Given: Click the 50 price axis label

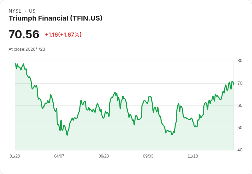Looking at the screenshot, I should coord(240,128).
